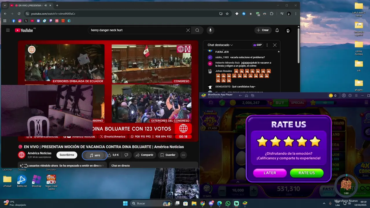Screen dimensions: 370x208
Task: Click the Compartir button
Action: click(x=145, y=155)
